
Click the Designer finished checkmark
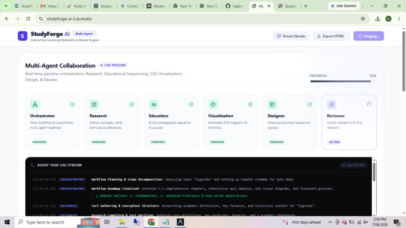coord(309,105)
